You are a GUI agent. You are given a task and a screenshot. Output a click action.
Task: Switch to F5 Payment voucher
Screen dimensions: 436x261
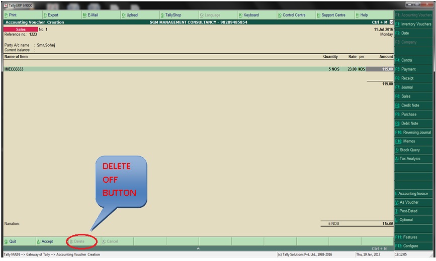[413, 69]
